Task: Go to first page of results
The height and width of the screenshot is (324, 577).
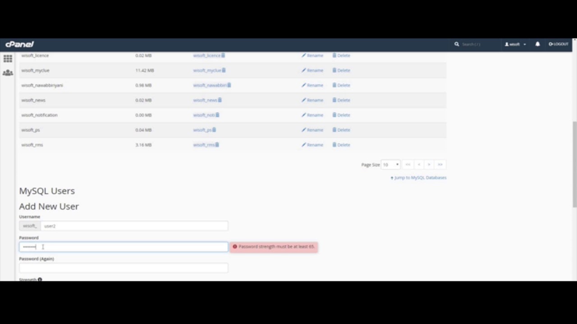Action: coord(408,164)
